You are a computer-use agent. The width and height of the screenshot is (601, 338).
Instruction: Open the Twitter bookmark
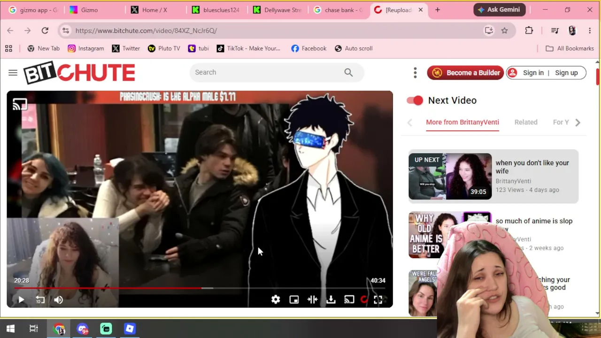[x=126, y=48]
